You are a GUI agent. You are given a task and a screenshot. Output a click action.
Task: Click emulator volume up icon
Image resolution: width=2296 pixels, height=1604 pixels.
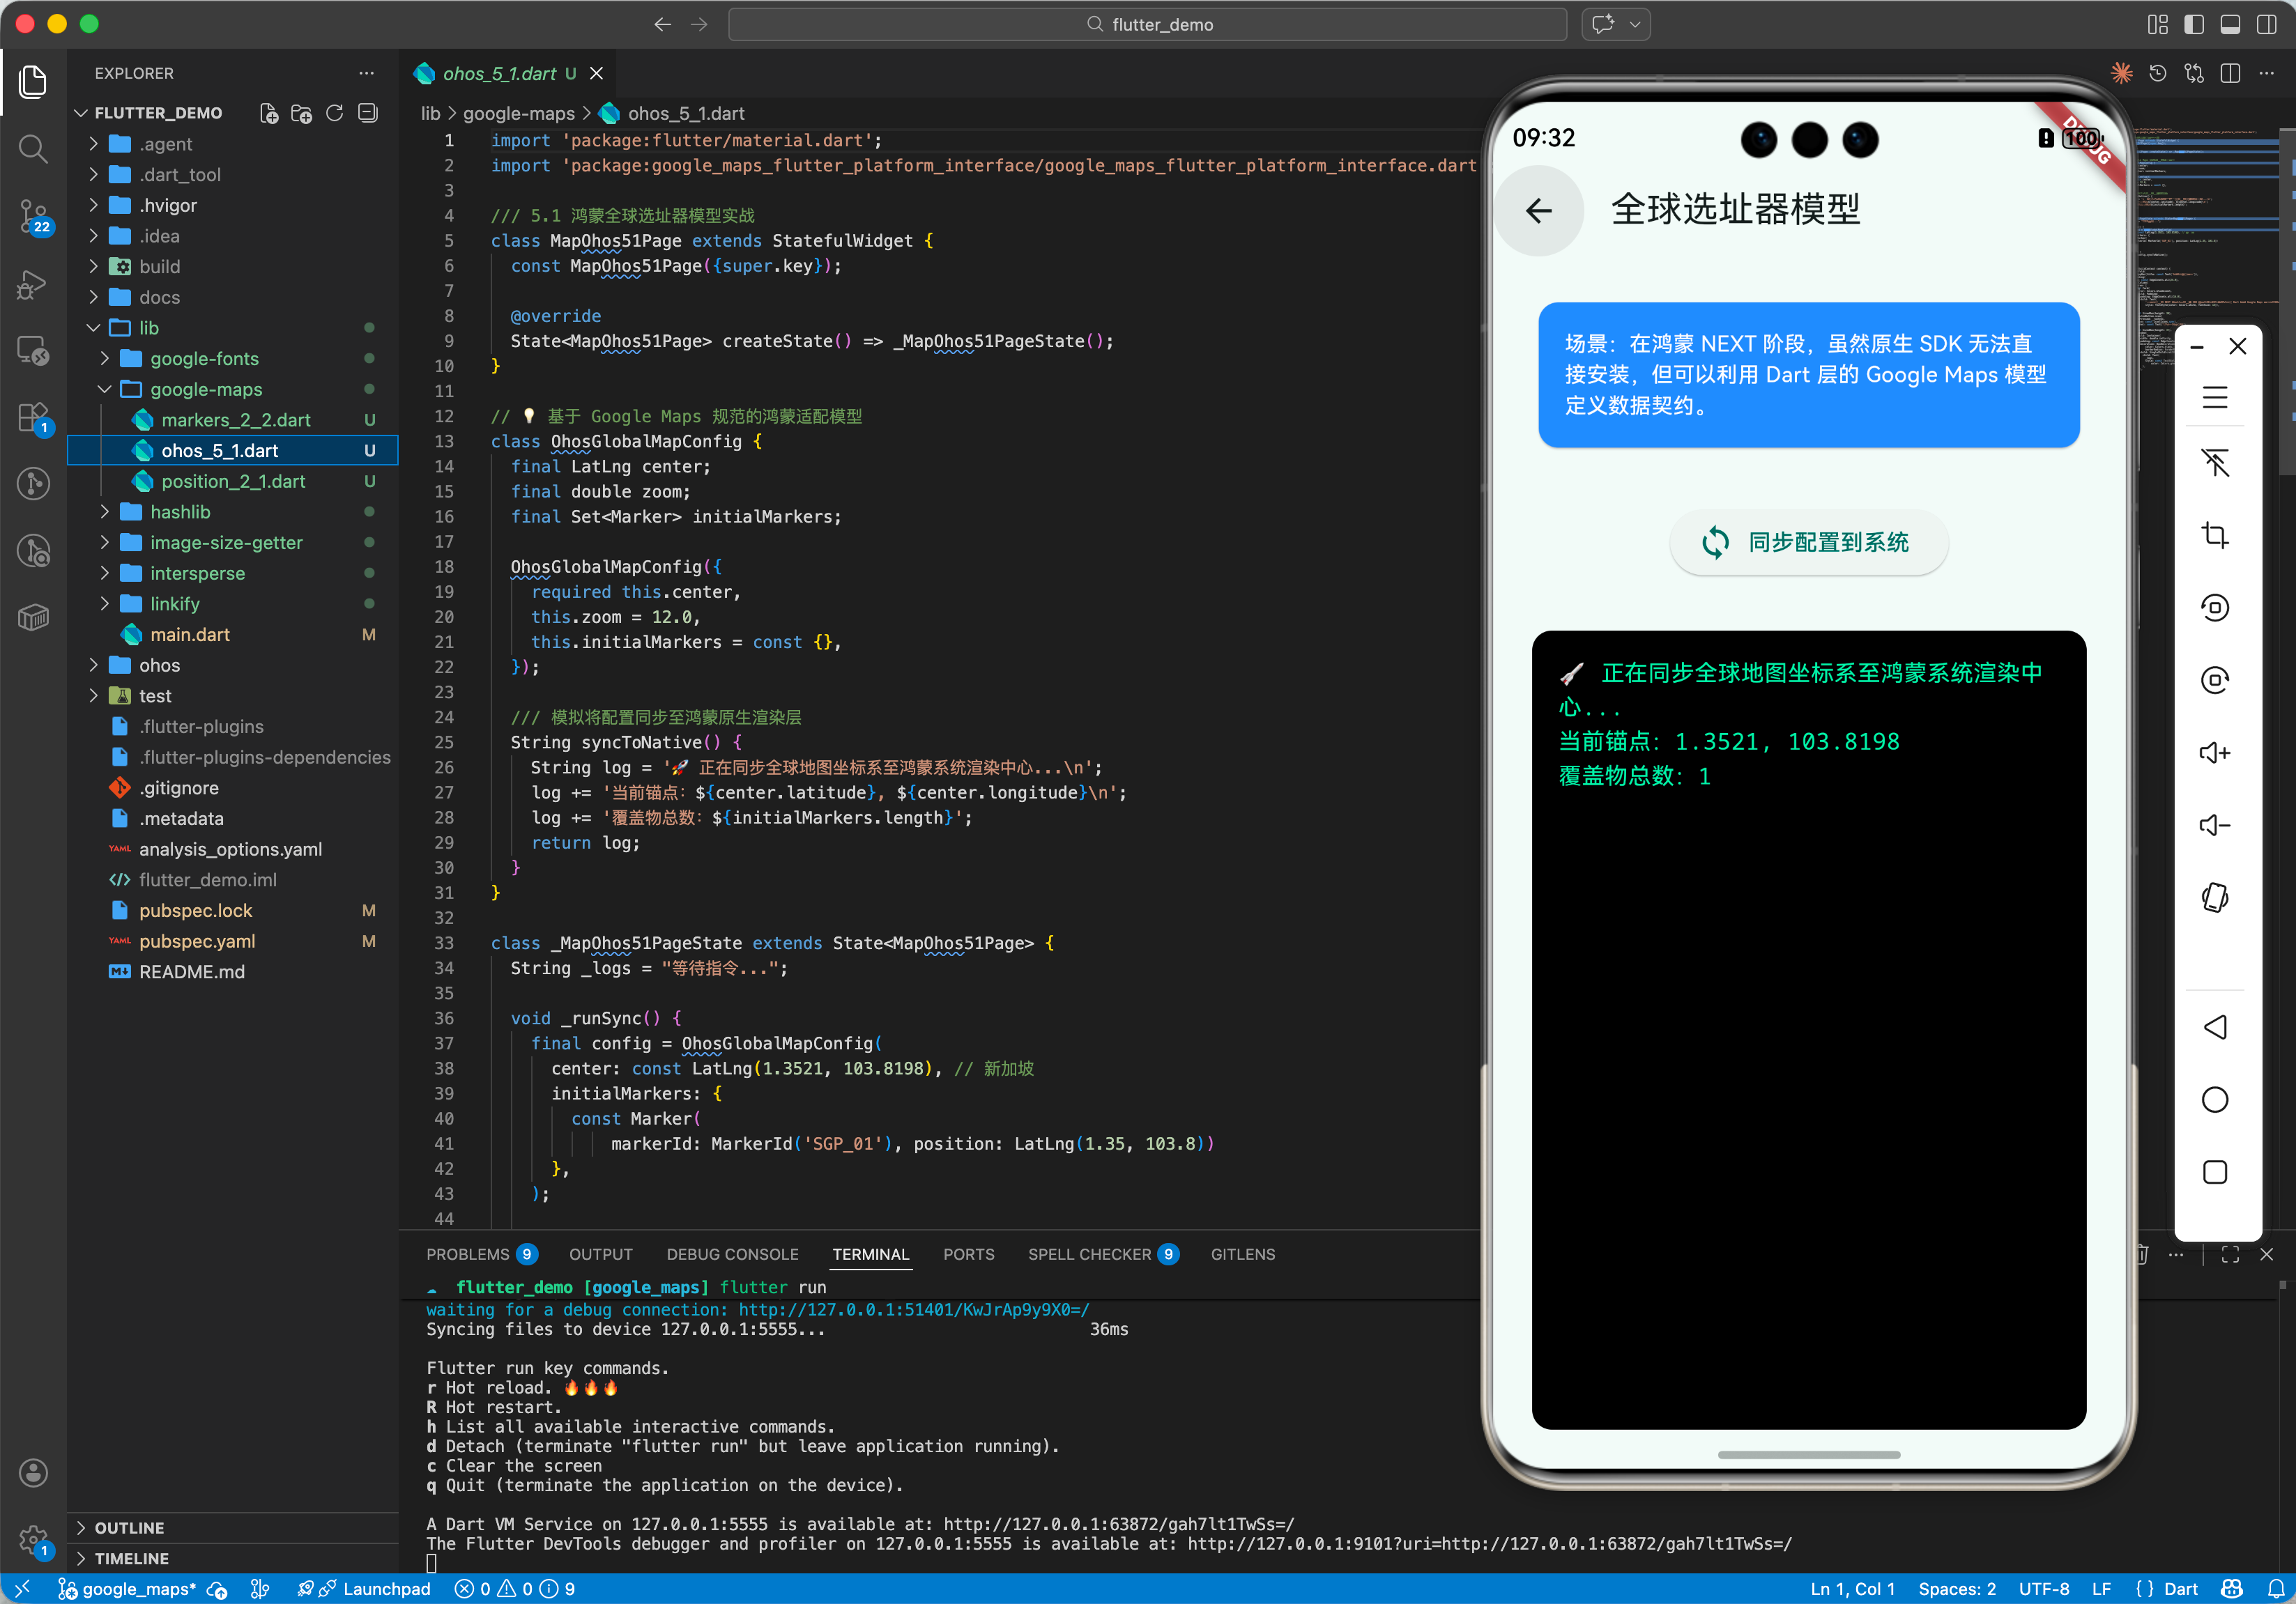click(2214, 753)
